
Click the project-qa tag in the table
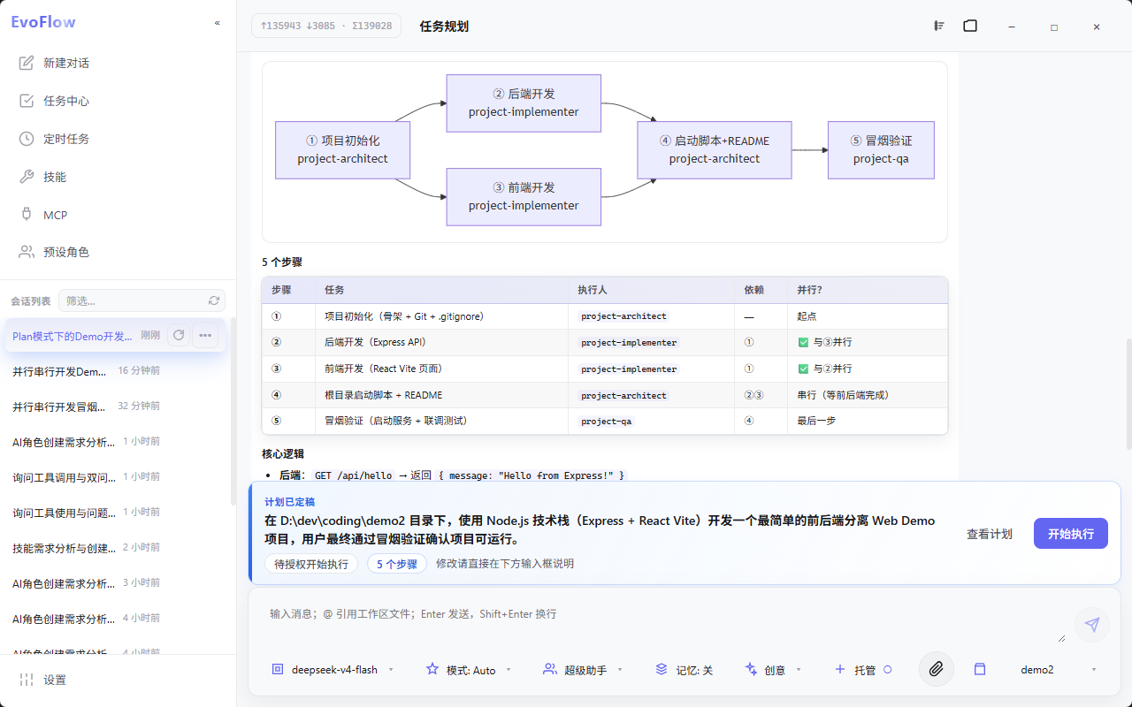pos(606,422)
